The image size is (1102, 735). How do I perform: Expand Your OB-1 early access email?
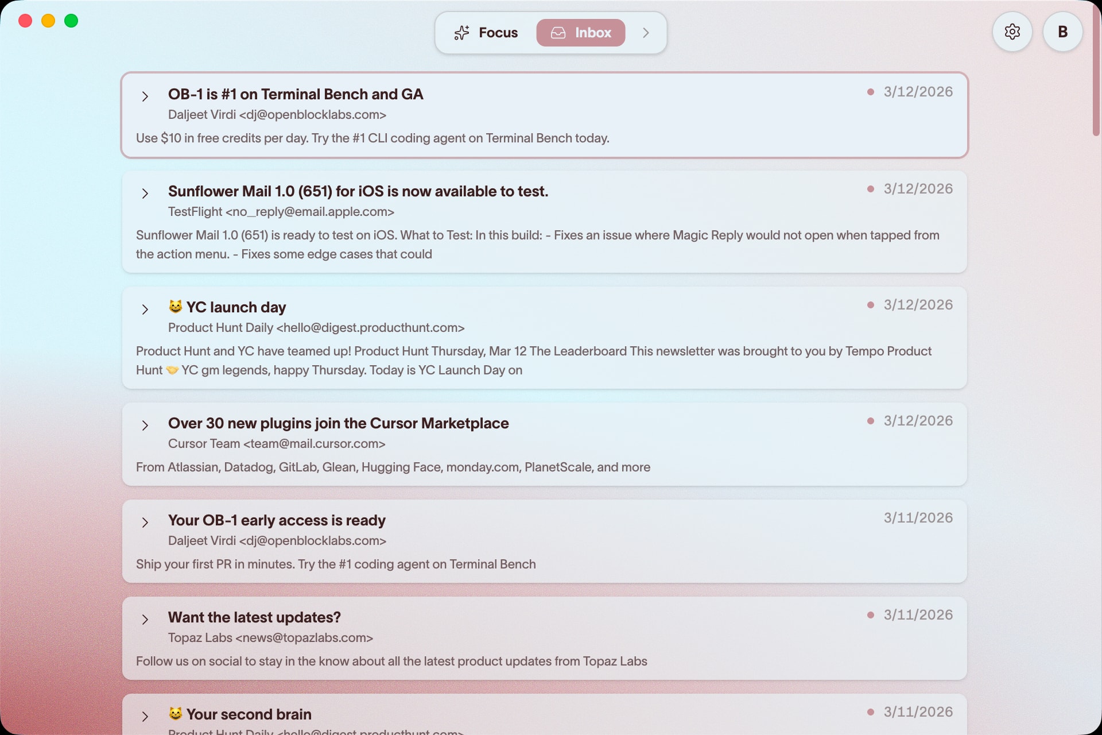pyautogui.click(x=145, y=523)
